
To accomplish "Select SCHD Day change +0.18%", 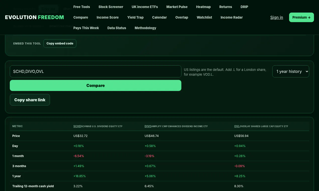I will pyautogui.click(x=79, y=146).
